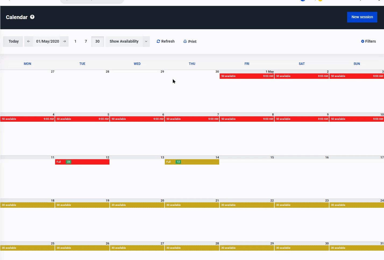The width and height of the screenshot is (384, 260).
Task: Click the 01/May/2020 date field
Action: click(x=47, y=41)
